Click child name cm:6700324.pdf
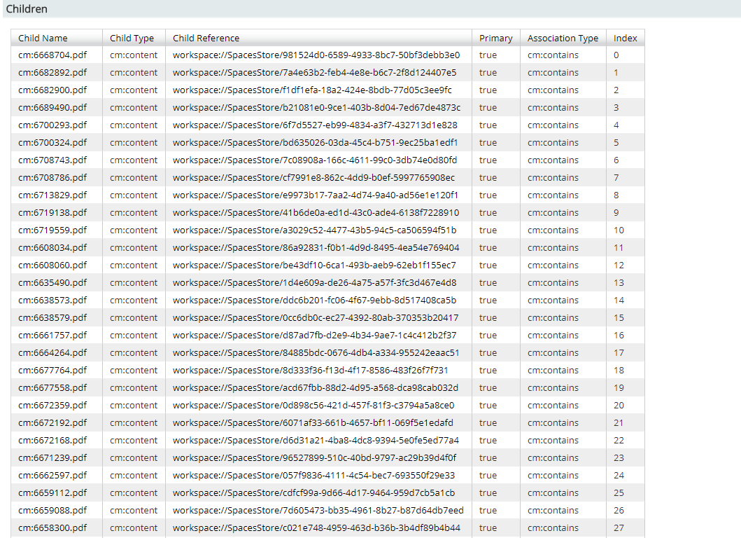741x538 pixels. [52, 142]
